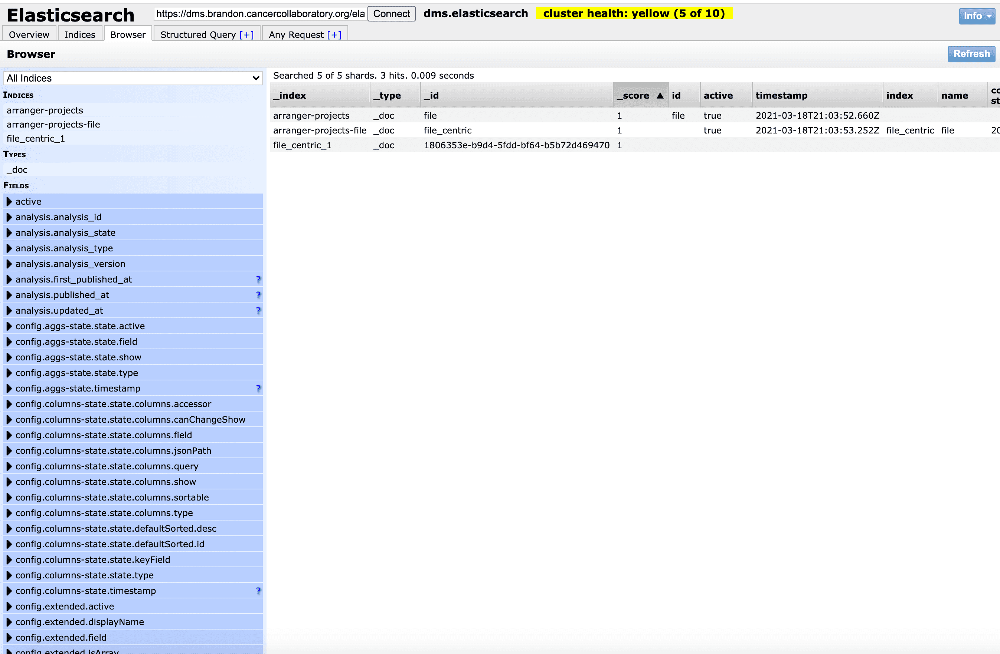Expand config.columns-state.state.columns.query field
Image resolution: width=1000 pixels, height=654 pixels.
(9, 466)
